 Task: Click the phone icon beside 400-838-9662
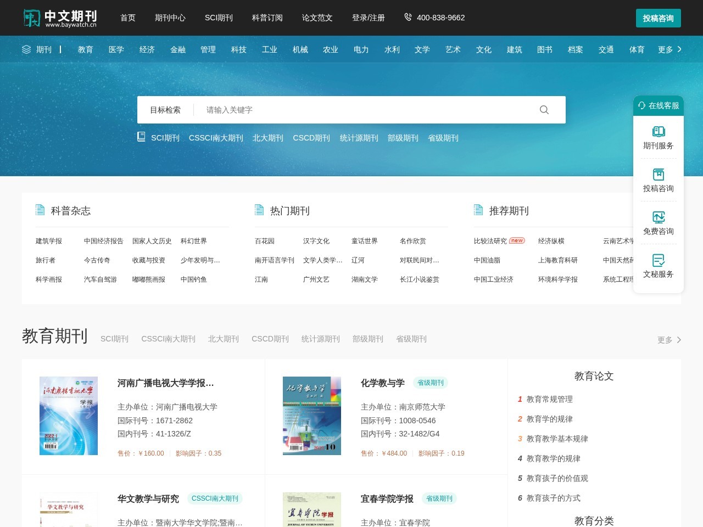[x=408, y=17]
